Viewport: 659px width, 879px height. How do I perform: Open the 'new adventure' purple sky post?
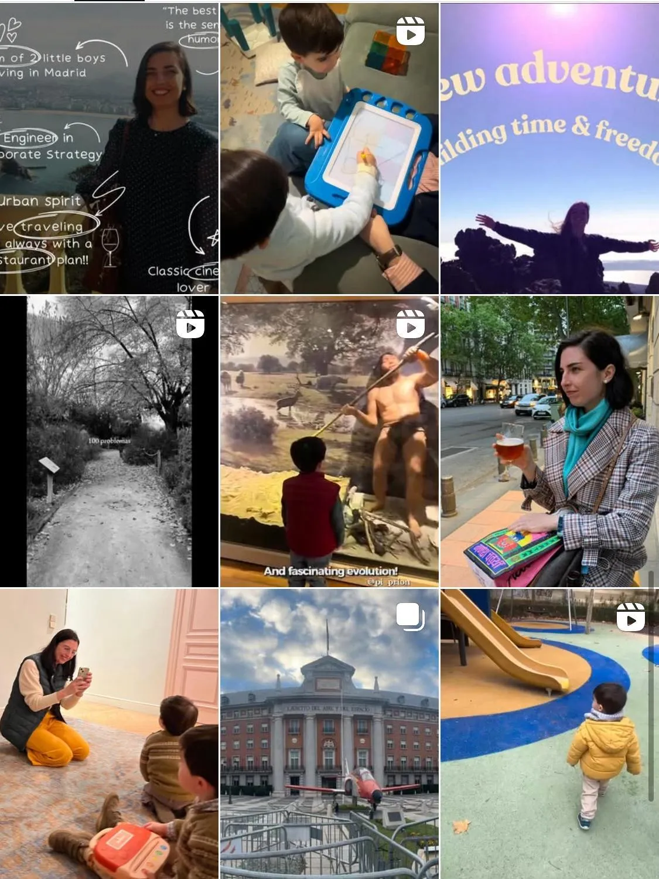549,148
